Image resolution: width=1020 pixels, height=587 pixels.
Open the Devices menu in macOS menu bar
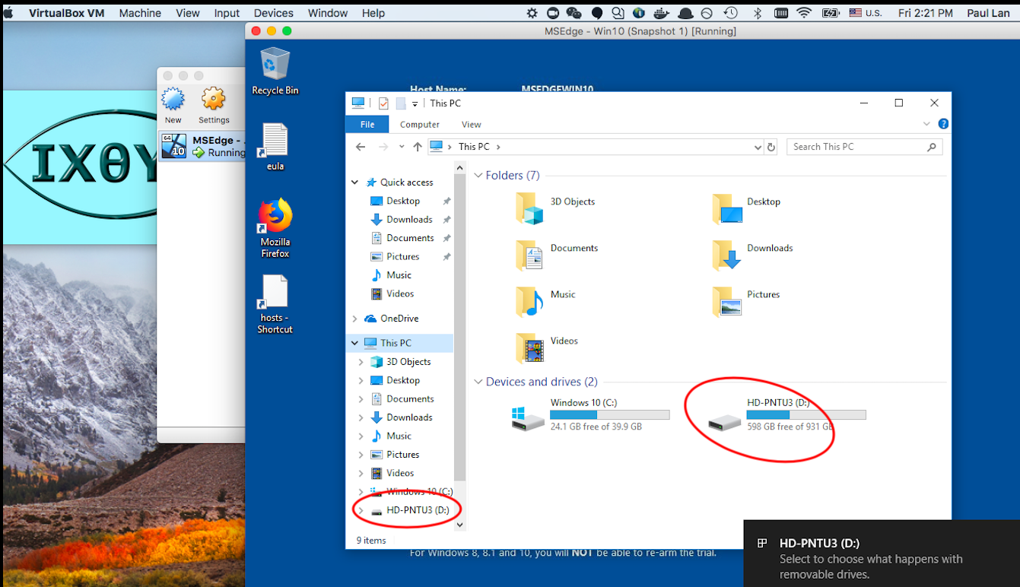point(274,13)
